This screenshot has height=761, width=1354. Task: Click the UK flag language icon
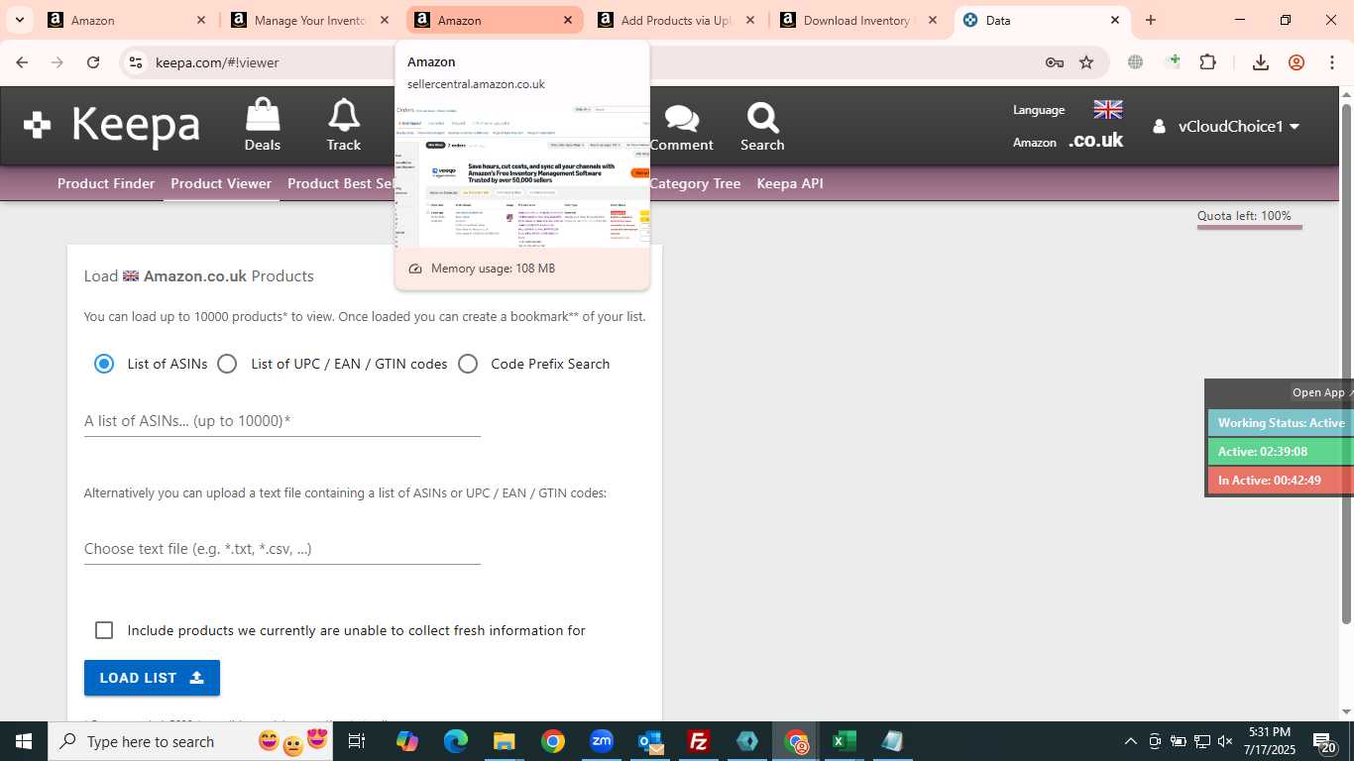(1107, 109)
